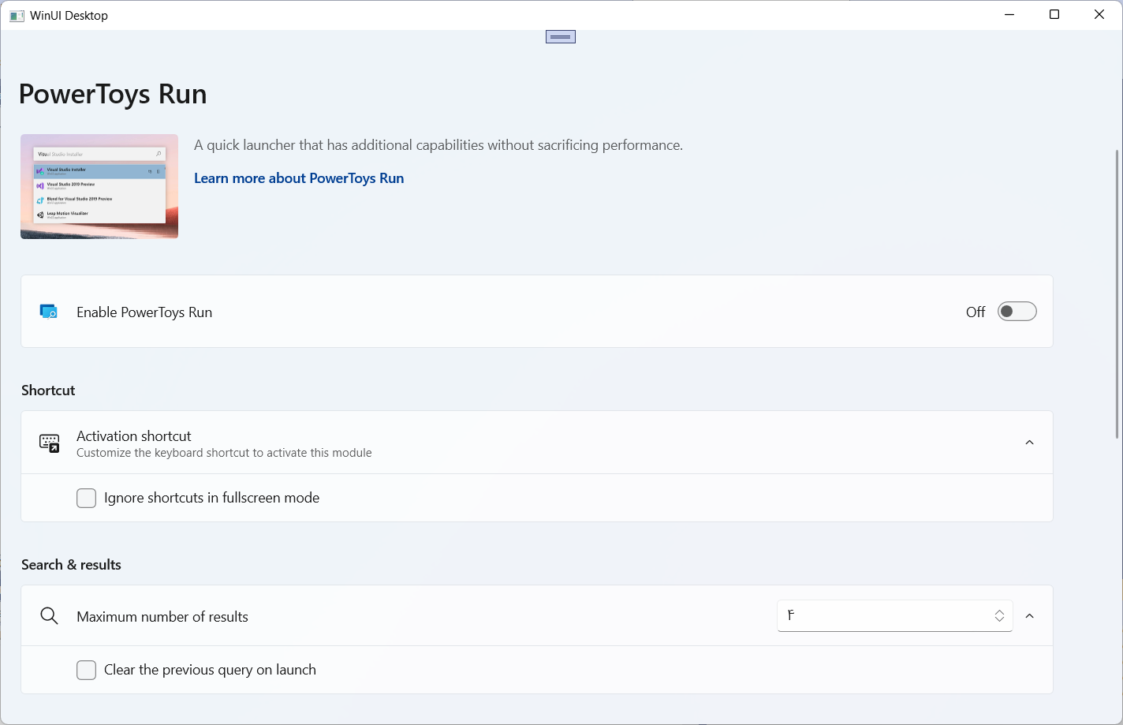
Task: Click the PowerToys Run module icon
Action: (x=49, y=312)
